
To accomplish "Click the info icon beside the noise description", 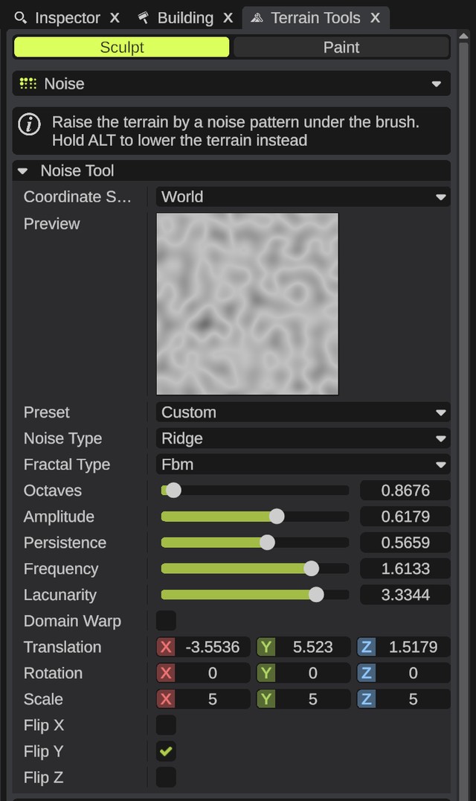I will pyautogui.click(x=30, y=124).
